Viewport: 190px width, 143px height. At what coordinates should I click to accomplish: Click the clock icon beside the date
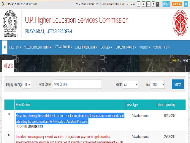(x=3, y=4)
